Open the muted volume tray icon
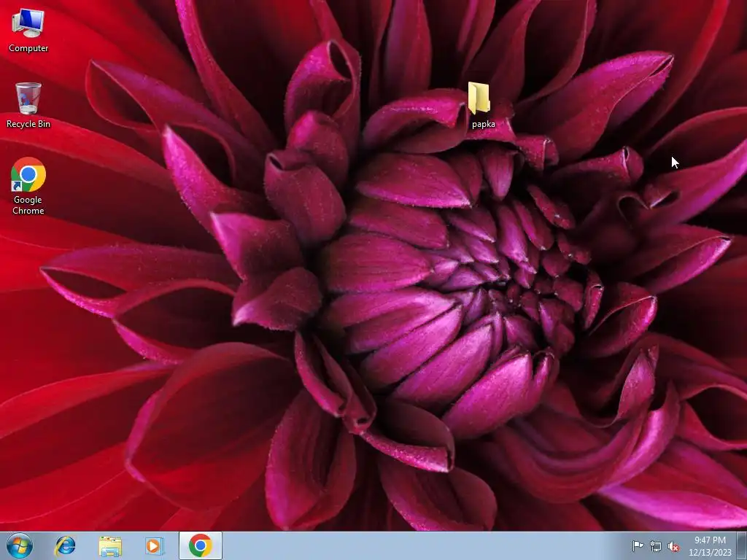The image size is (747, 560). click(x=673, y=546)
